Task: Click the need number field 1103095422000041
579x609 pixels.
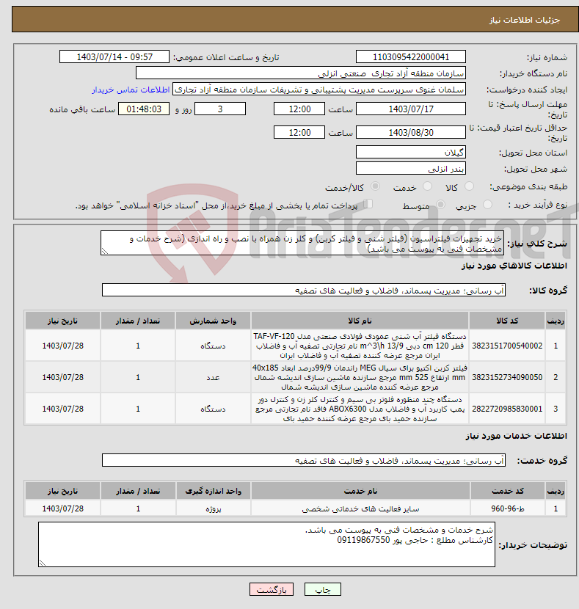Action: tap(410, 56)
